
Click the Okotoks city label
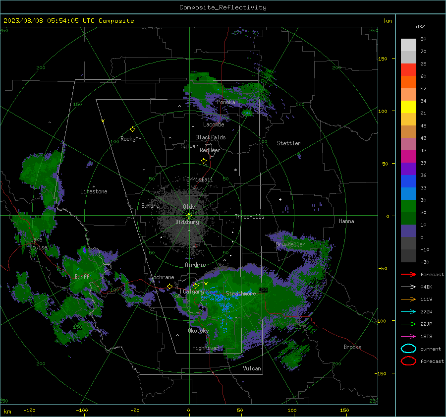198,330
